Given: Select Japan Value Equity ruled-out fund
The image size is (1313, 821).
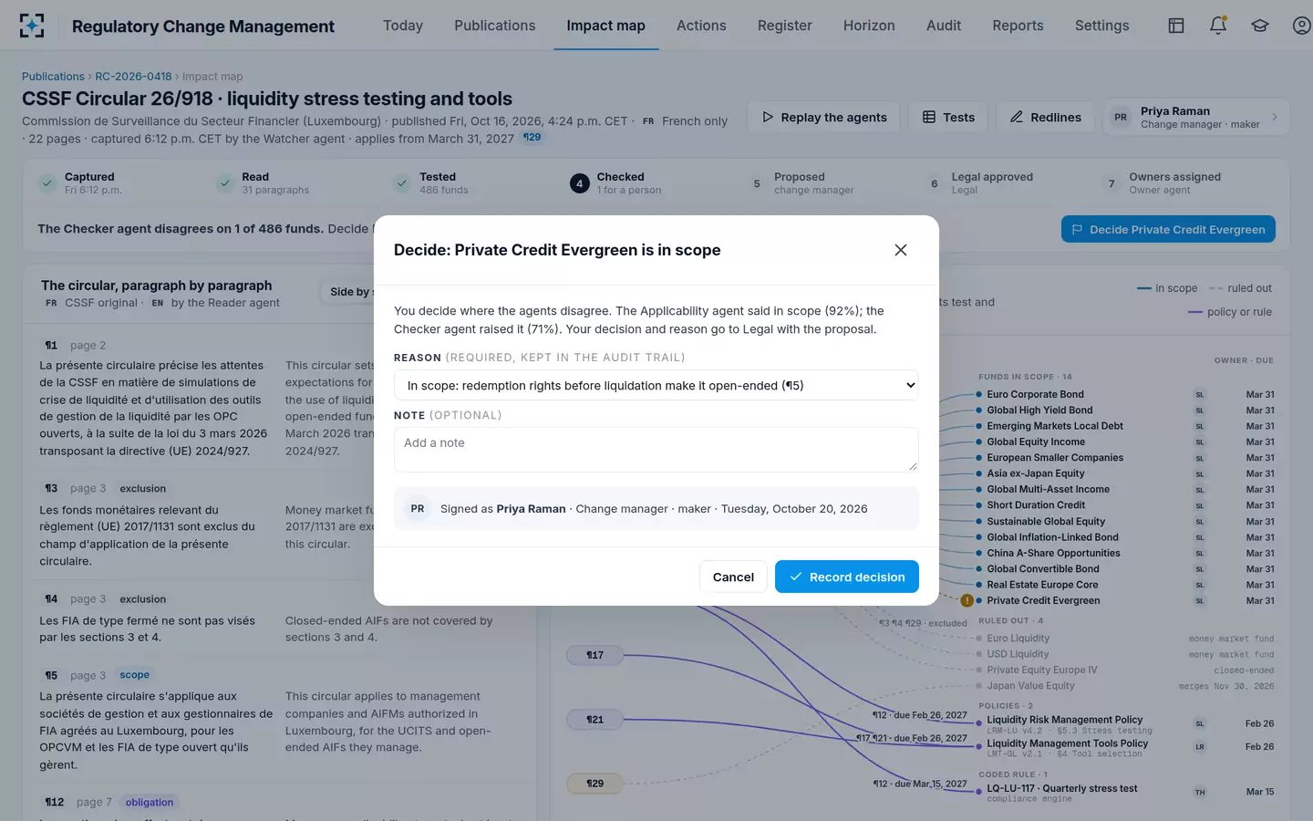Looking at the screenshot, I should coord(1030,686).
